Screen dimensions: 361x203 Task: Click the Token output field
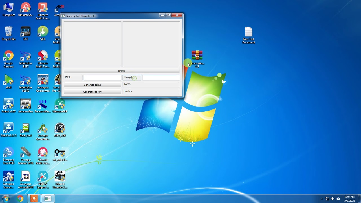click(x=151, y=84)
